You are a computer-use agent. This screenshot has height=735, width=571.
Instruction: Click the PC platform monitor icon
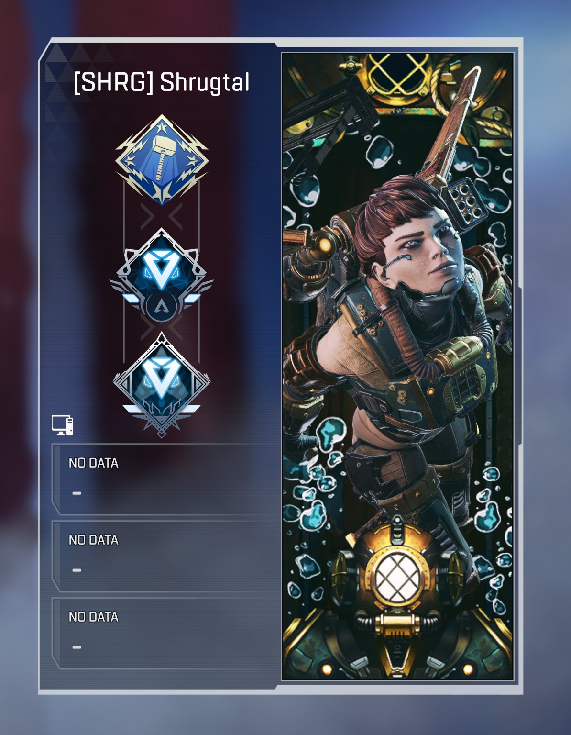click(x=63, y=425)
